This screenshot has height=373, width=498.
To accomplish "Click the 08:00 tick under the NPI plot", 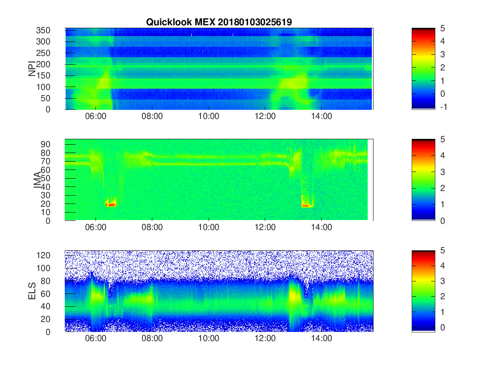I will 152,116.
